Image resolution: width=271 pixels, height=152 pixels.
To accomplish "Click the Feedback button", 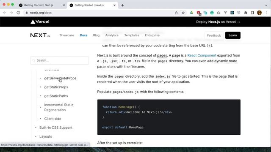I will 214,35.
